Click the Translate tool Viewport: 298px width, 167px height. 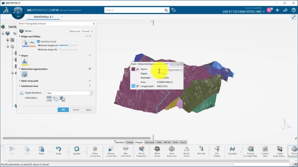coord(232,151)
